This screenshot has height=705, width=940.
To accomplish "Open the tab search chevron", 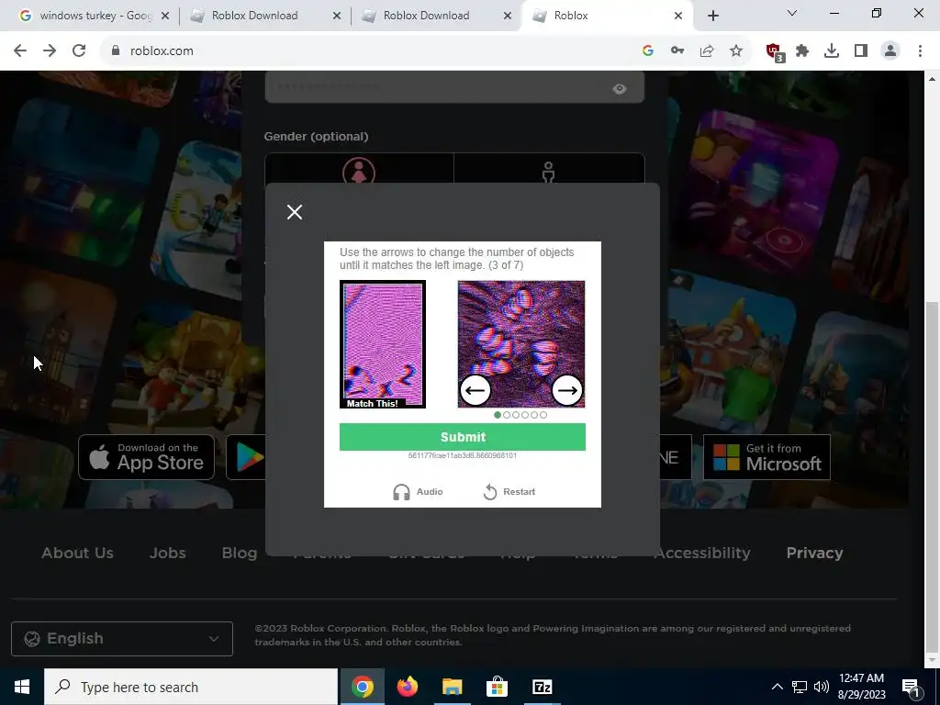I will (x=792, y=13).
